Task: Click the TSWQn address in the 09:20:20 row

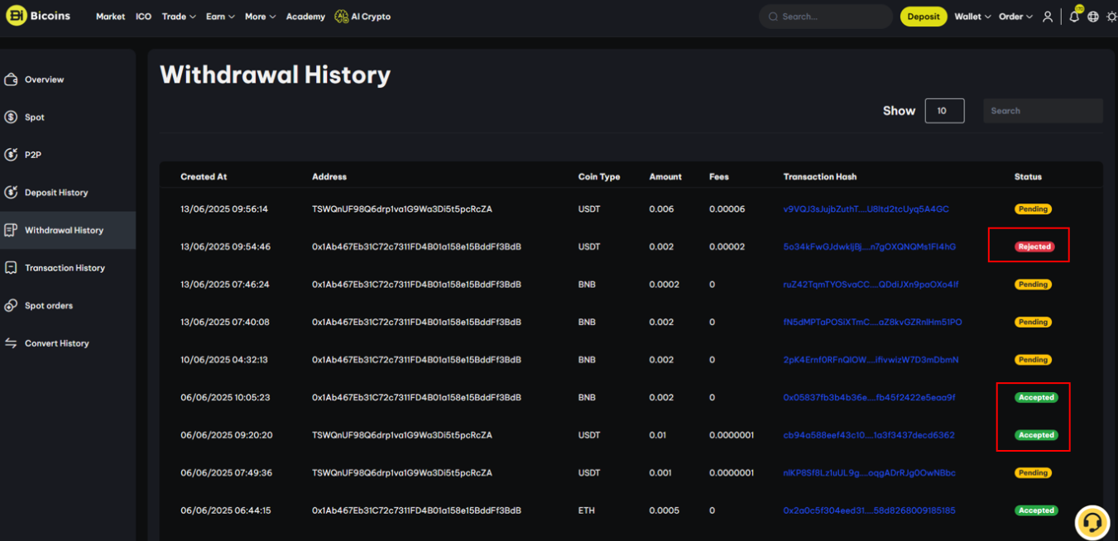Action: pos(402,435)
